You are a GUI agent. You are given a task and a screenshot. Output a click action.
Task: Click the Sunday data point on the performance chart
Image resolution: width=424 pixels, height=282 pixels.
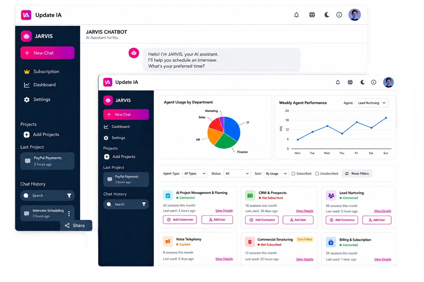(386, 118)
